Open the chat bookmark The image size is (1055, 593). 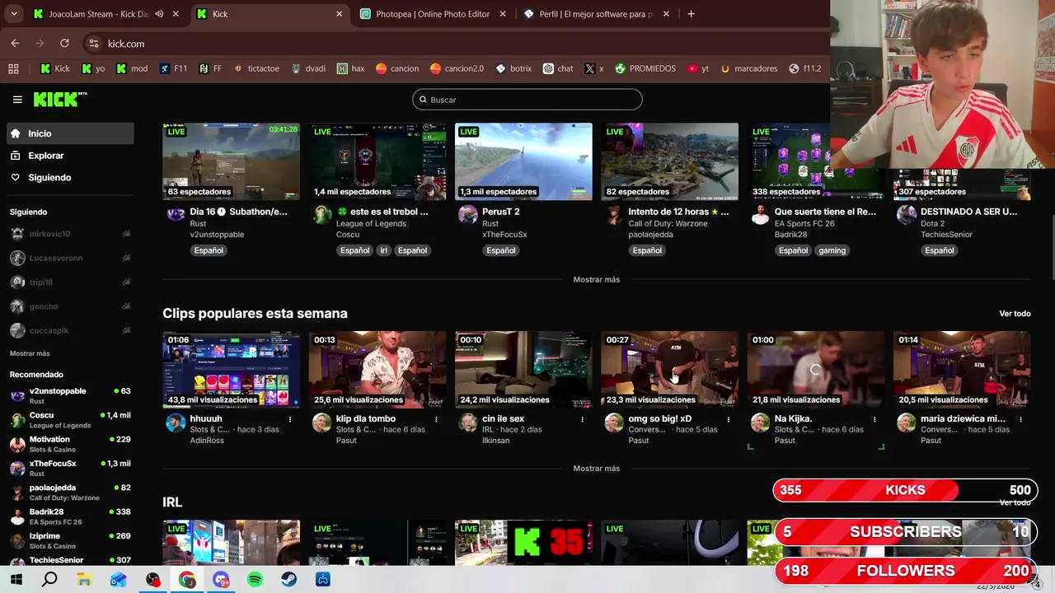557,68
